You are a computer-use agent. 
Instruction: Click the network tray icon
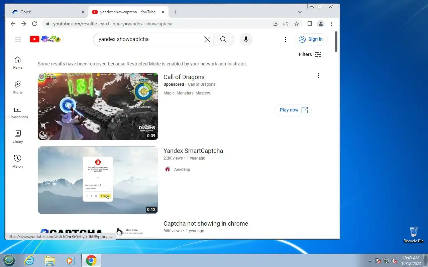[386, 261]
